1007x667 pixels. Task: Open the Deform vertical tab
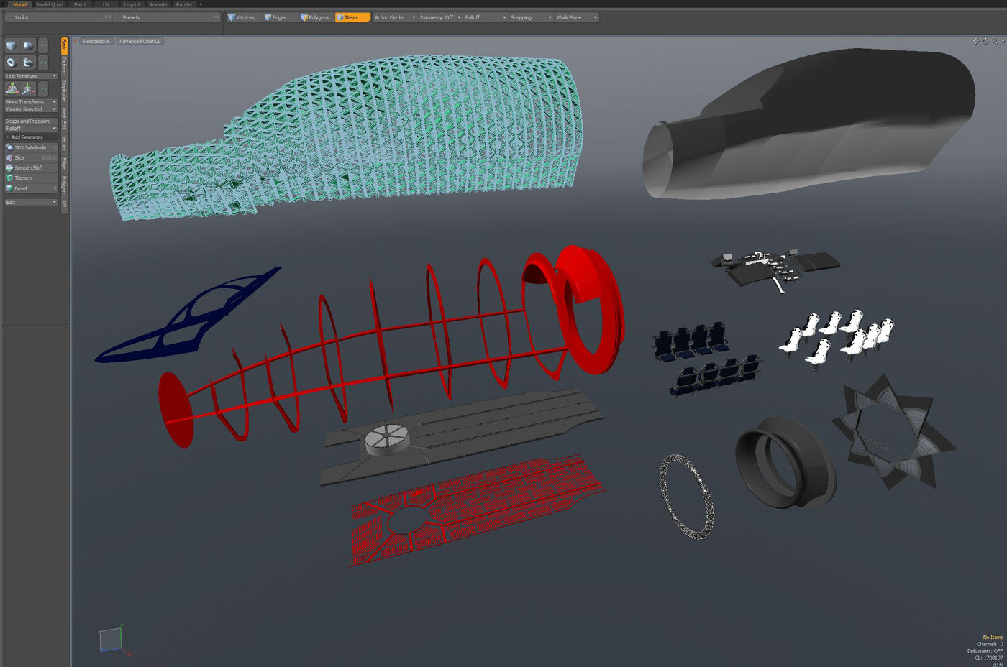click(64, 65)
